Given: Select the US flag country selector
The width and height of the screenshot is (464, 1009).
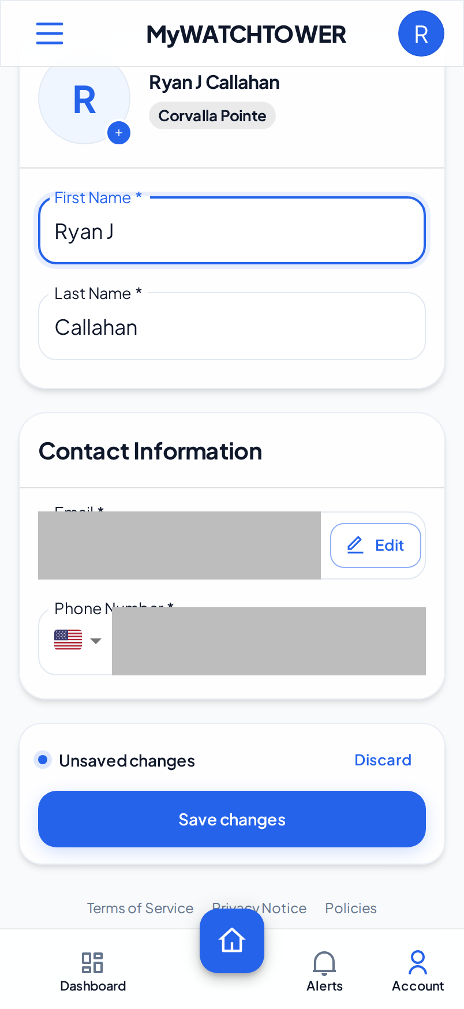Looking at the screenshot, I should [x=68, y=640].
